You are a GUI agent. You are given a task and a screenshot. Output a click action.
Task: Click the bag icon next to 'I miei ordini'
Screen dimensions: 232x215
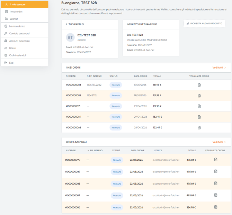click(x=6, y=11)
